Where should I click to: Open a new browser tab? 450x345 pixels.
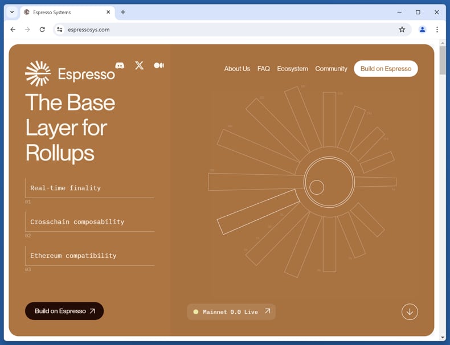(123, 12)
